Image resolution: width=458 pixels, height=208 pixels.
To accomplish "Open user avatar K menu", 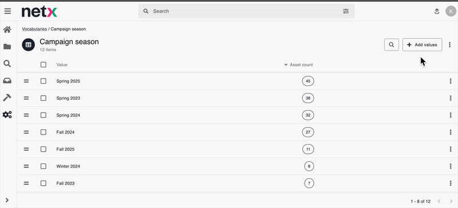I will [x=451, y=11].
